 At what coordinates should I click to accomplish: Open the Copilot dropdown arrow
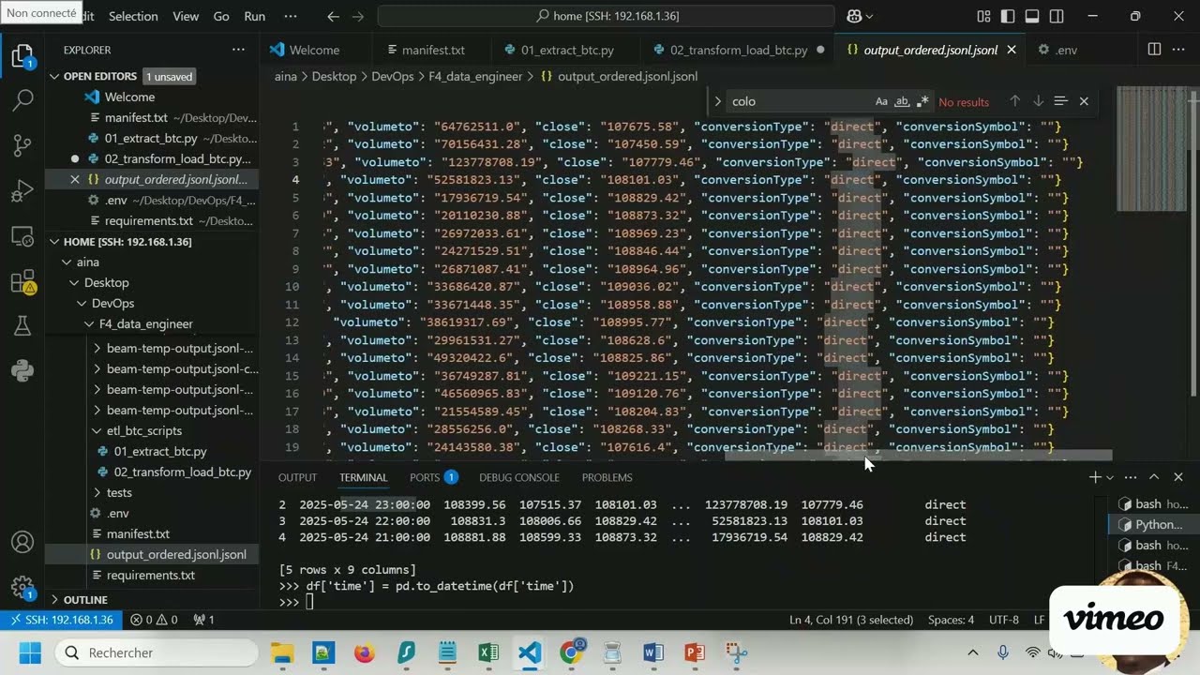coord(869,16)
